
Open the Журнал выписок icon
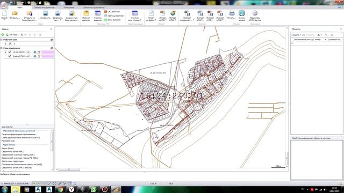point(86,16)
